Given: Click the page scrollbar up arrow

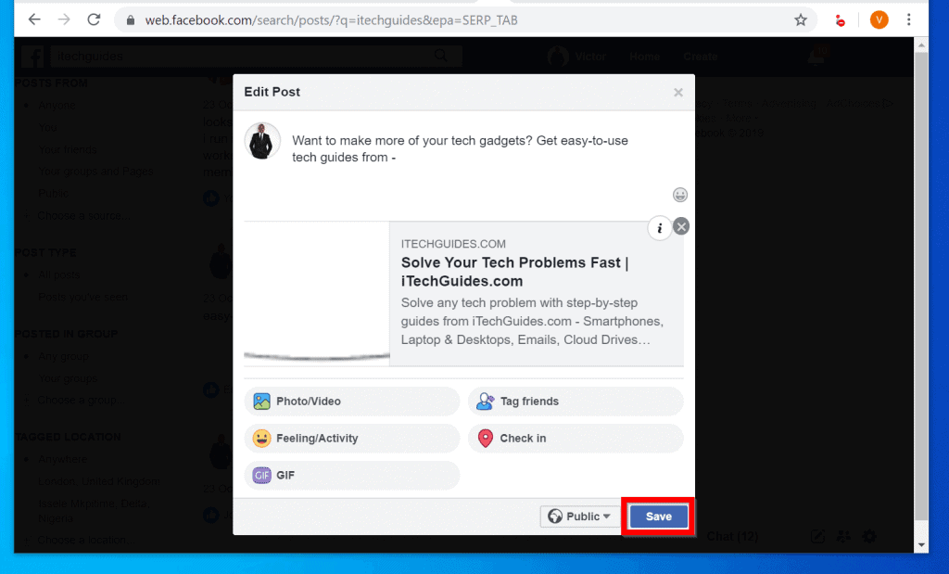Looking at the screenshot, I should (921, 45).
